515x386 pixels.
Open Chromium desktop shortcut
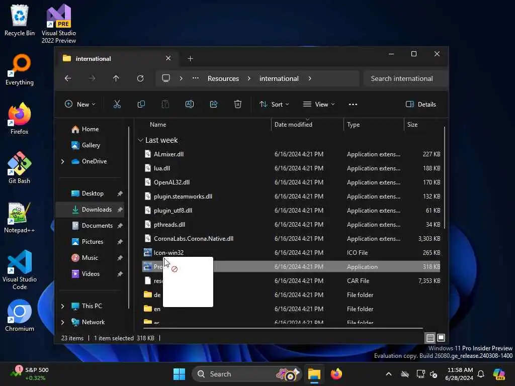[20, 316]
